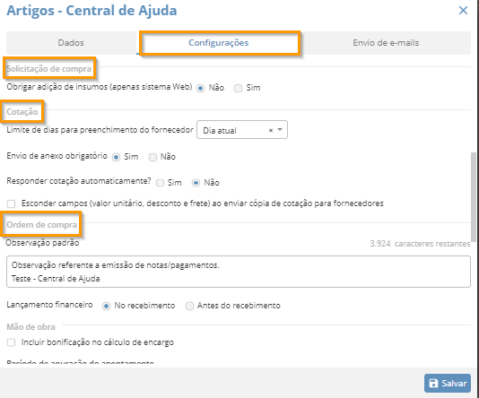
Task: Select Não for Responder cotação automaticamente
Action: click(x=196, y=183)
